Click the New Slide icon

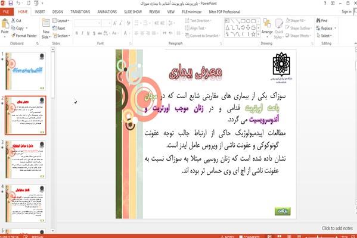click(46, 23)
